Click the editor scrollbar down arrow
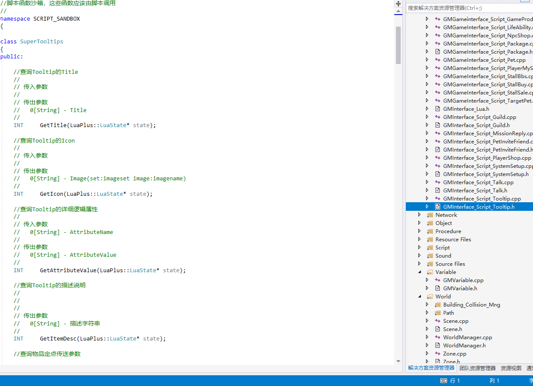 (398, 362)
